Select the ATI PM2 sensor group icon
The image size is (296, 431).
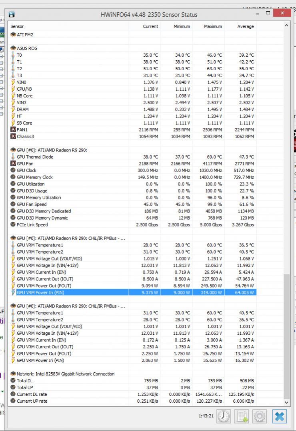pyautogui.click(x=13, y=35)
